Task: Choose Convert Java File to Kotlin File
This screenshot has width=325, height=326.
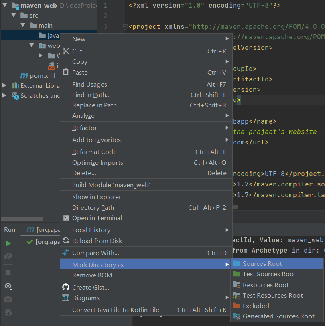Action: (146, 310)
